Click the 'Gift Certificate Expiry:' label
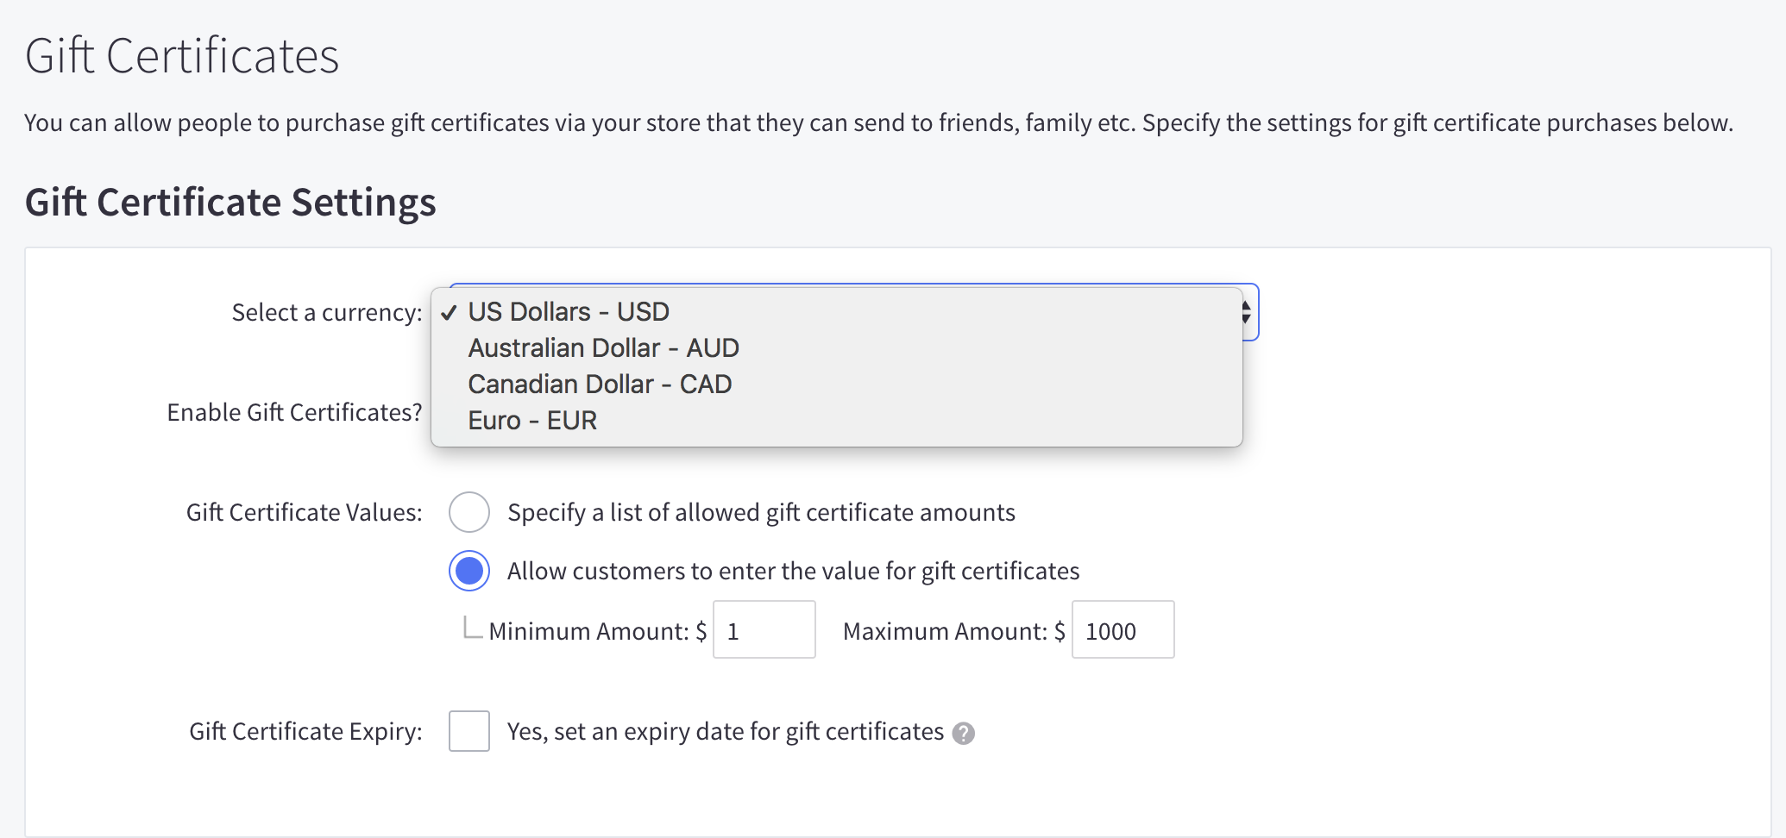The width and height of the screenshot is (1786, 838). pos(305,730)
